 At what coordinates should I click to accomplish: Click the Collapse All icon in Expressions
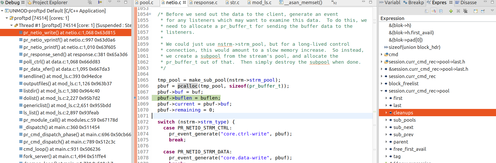(x=441, y=11)
